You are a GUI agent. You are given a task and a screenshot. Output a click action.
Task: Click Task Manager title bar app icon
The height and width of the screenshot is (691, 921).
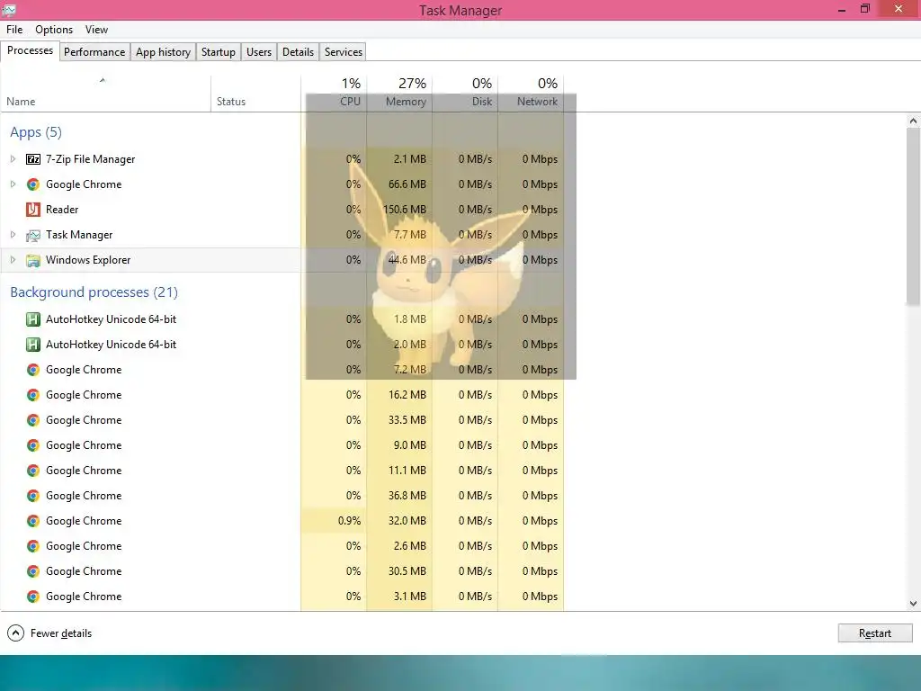(x=9, y=9)
